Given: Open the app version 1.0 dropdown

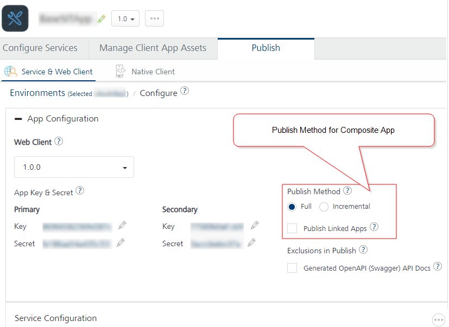Looking at the screenshot, I should [x=125, y=18].
